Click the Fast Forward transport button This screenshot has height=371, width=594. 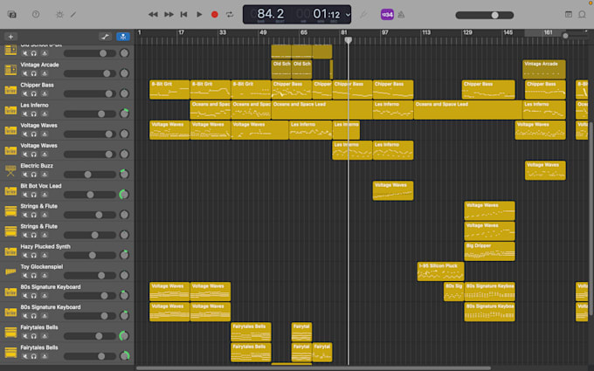tap(169, 14)
